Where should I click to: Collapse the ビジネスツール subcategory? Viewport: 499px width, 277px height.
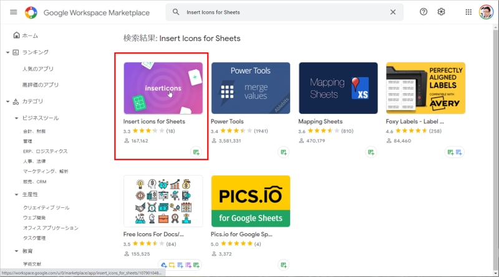pyautogui.click(x=16, y=118)
